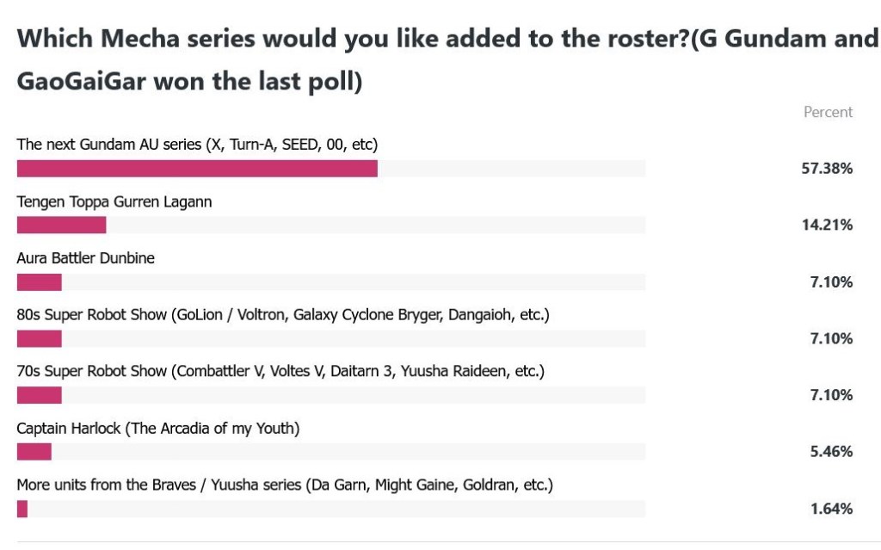
Task: Click the 5.46% percentage value
Action: (x=831, y=452)
